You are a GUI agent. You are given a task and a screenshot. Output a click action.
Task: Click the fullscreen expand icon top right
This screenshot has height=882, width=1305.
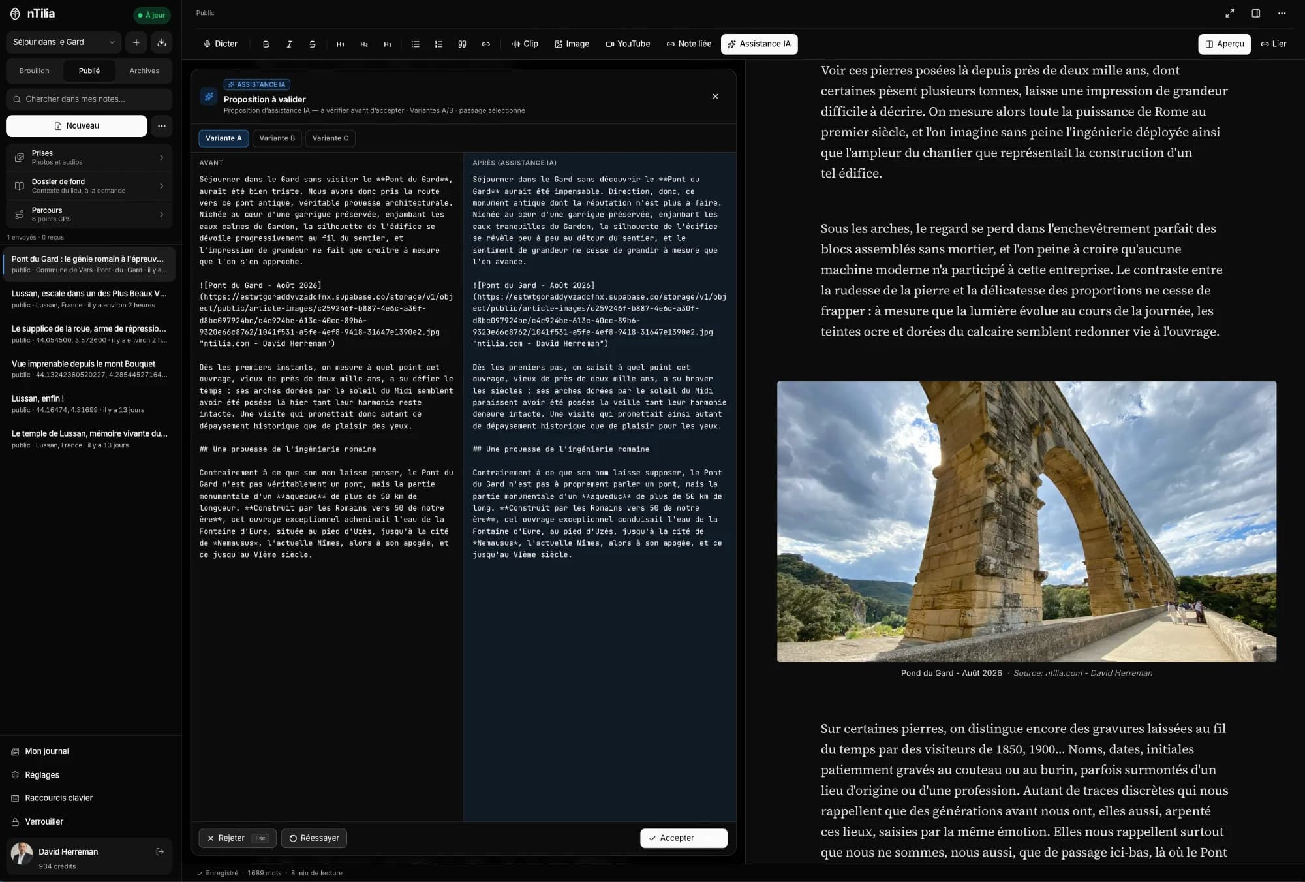tap(1230, 13)
